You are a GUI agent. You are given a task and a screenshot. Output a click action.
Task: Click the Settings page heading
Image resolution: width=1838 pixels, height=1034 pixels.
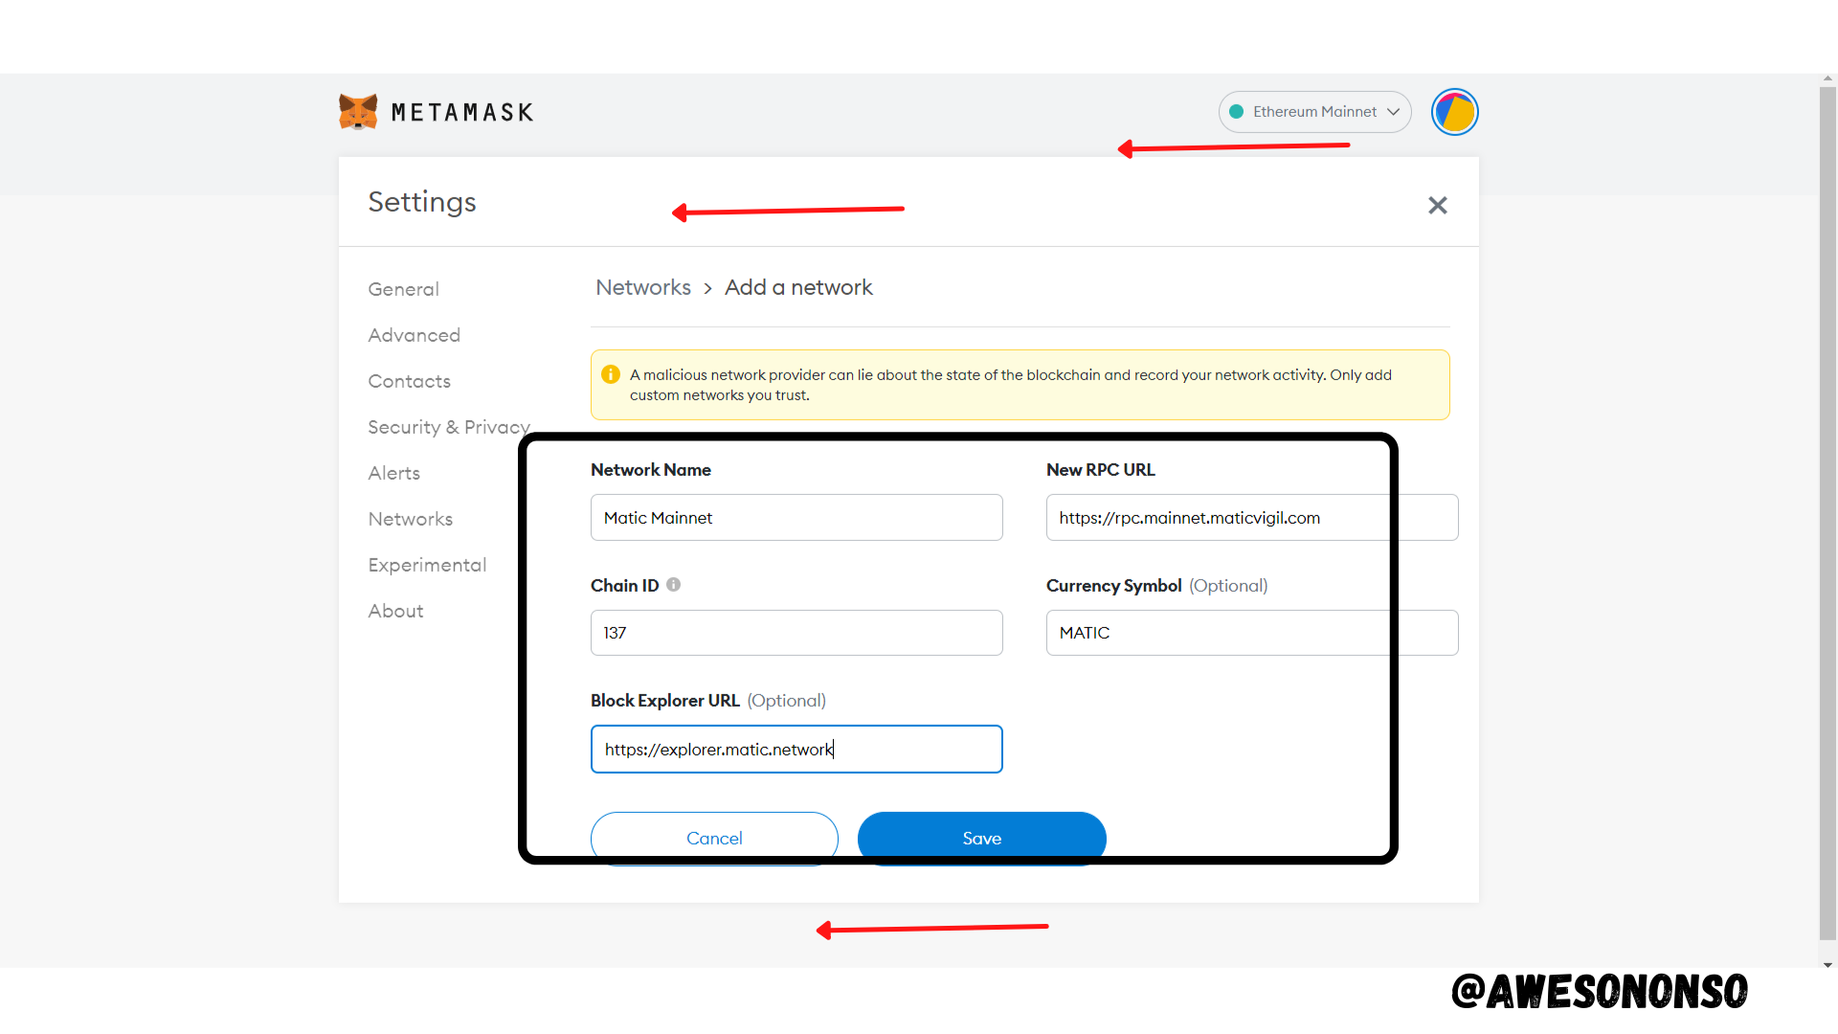pyautogui.click(x=422, y=202)
